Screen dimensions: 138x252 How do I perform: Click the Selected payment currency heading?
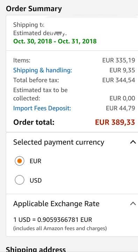(59, 142)
